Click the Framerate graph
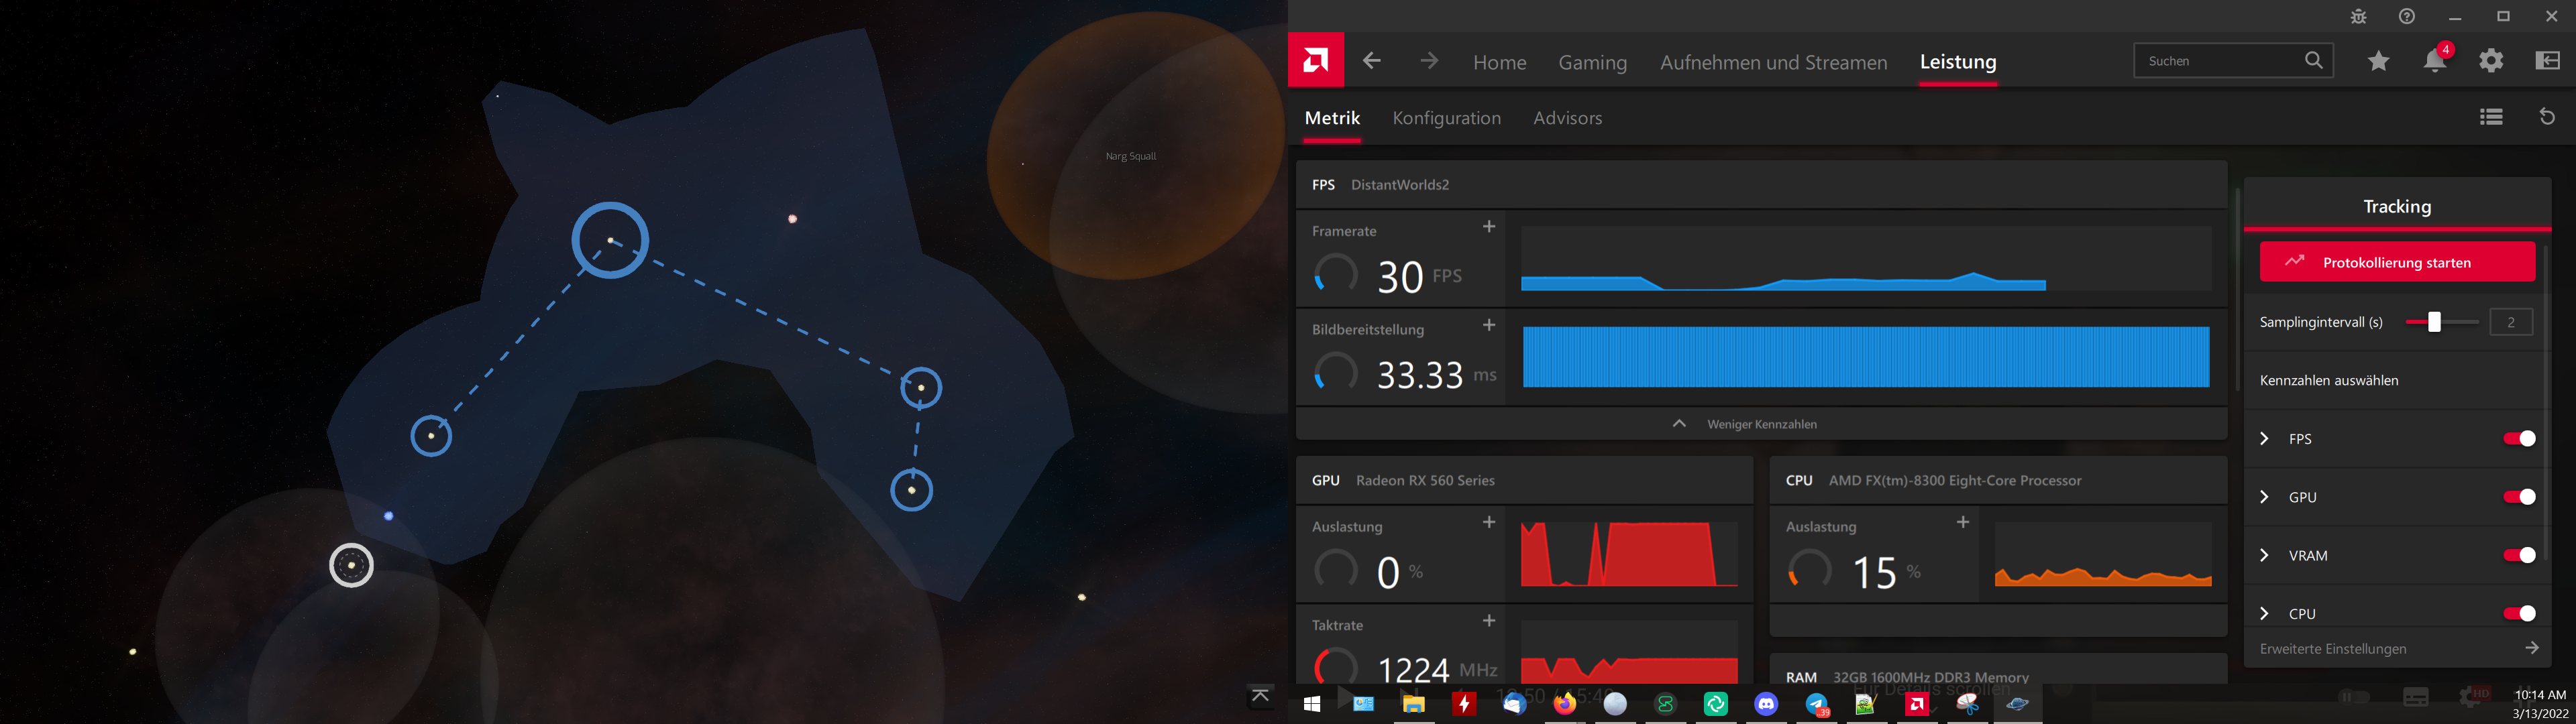The height and width of the screenshot is (724, 2576). [x=1866, y=258]
